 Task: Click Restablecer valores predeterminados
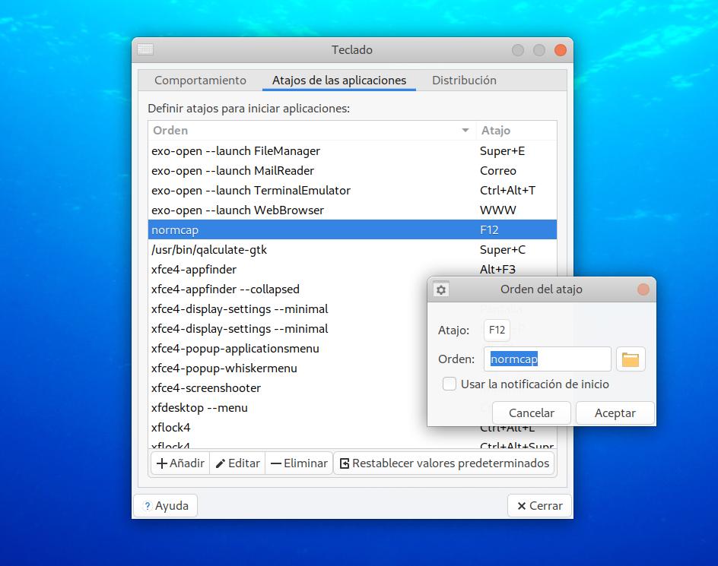point(443,463)
